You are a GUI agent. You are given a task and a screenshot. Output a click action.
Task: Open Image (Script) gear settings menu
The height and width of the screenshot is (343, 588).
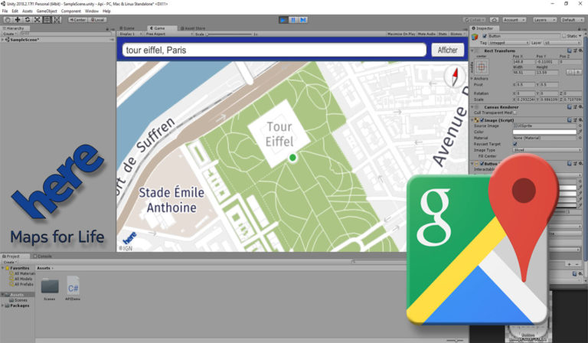pyautogui.click(x=580, y=120)
